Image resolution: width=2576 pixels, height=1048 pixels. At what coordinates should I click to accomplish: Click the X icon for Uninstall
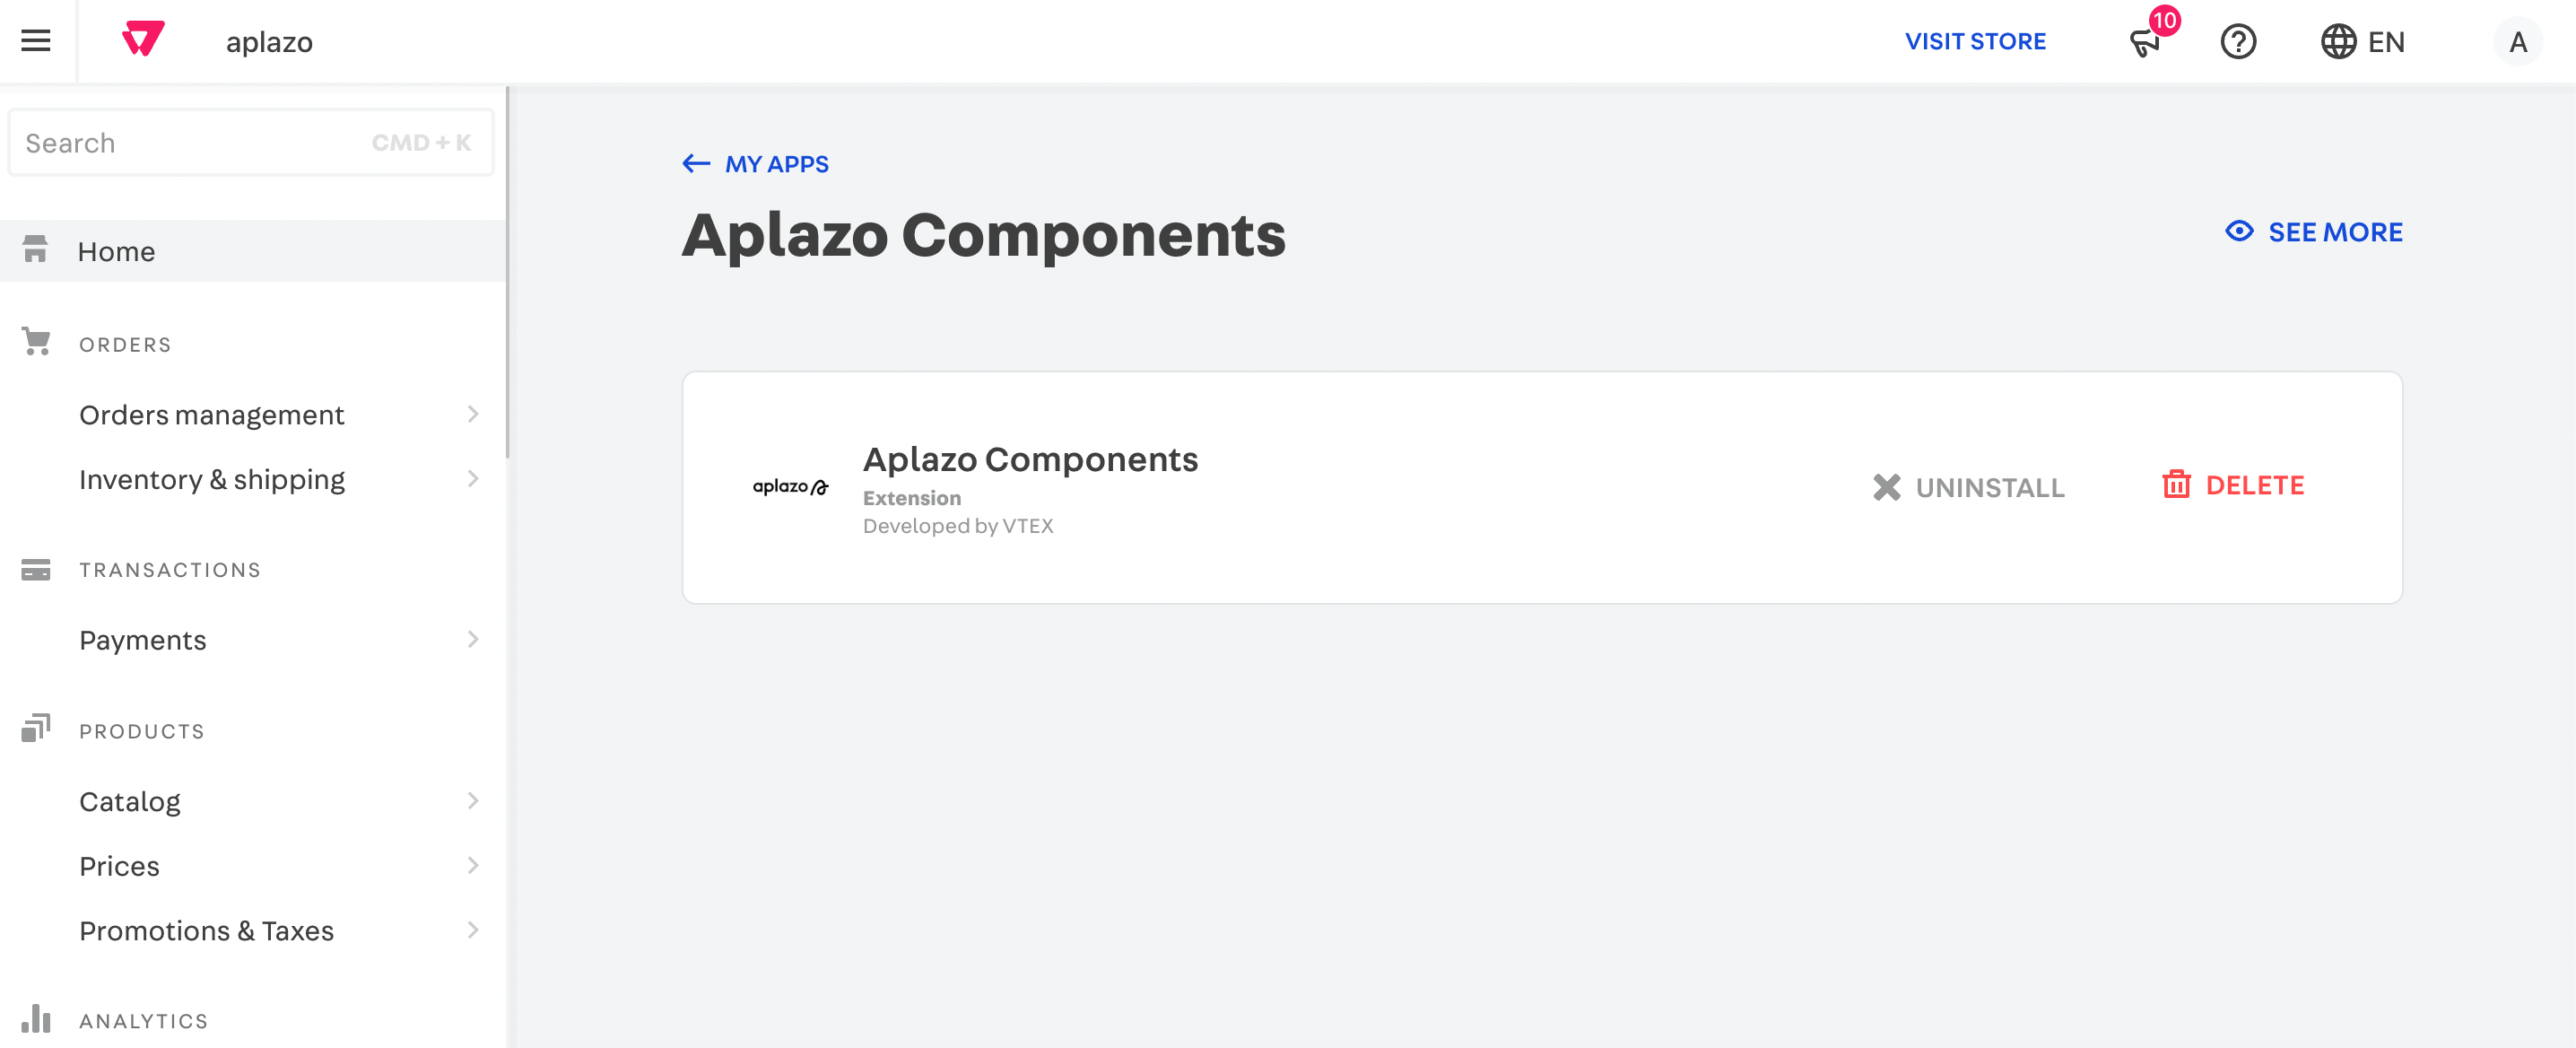1886,487
